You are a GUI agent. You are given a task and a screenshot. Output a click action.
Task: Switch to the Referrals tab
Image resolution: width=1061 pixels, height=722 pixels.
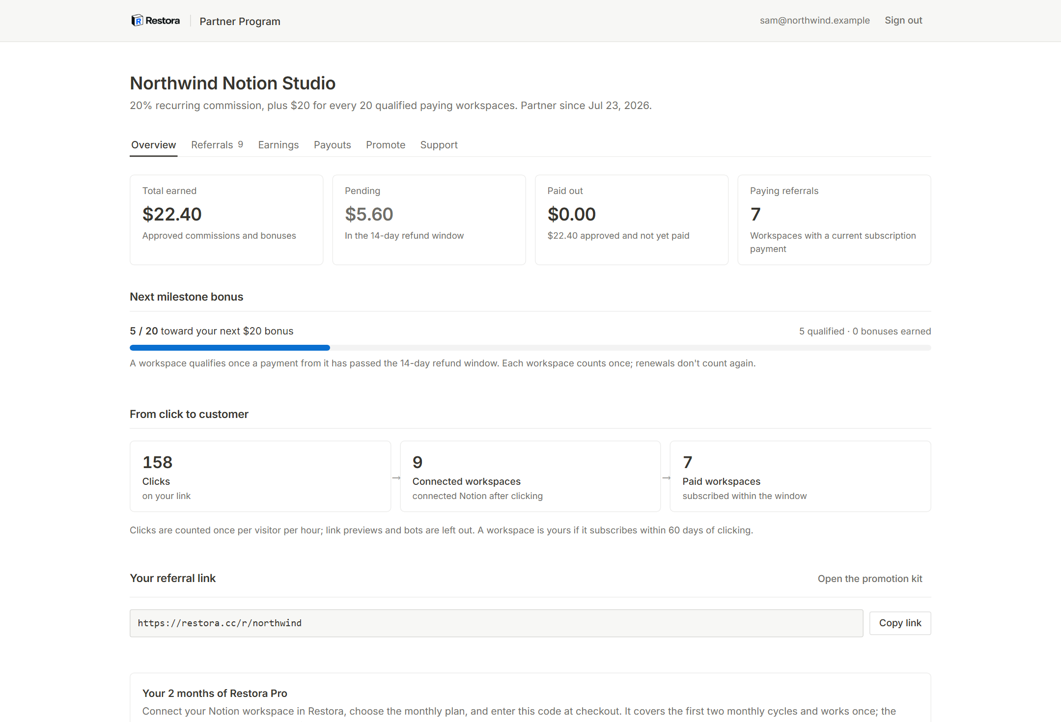point(217,145)
